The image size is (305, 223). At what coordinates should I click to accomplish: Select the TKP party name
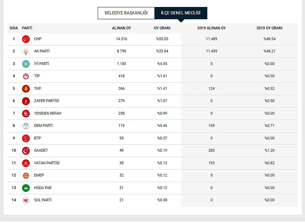(37, 88)
